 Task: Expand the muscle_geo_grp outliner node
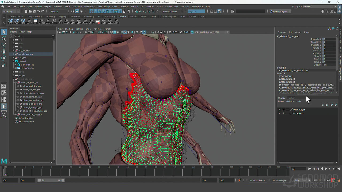(x=13, y=54)
